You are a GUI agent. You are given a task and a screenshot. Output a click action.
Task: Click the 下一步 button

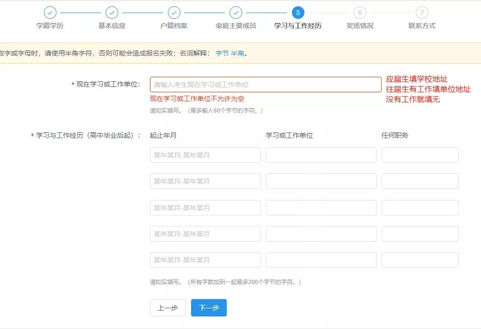(209, 308)
